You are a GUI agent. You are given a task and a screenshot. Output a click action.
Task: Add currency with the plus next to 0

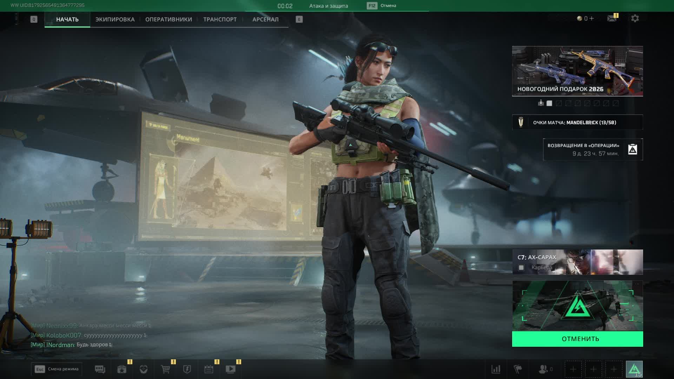click(592, 19)
